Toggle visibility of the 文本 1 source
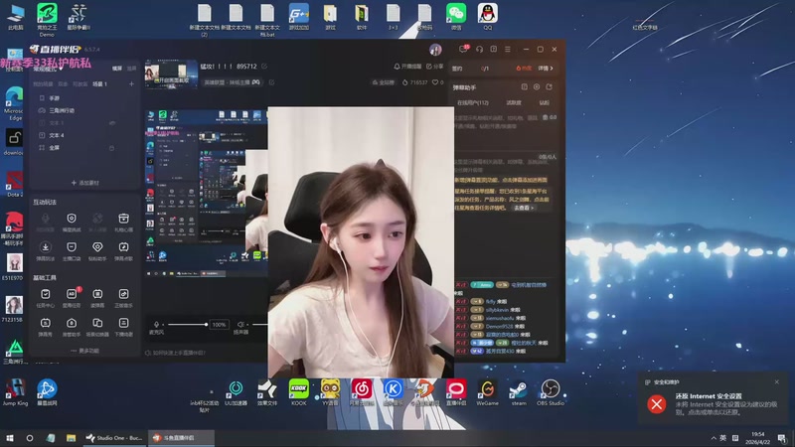Viewport: 795px width, 447px height. point(112,122)
